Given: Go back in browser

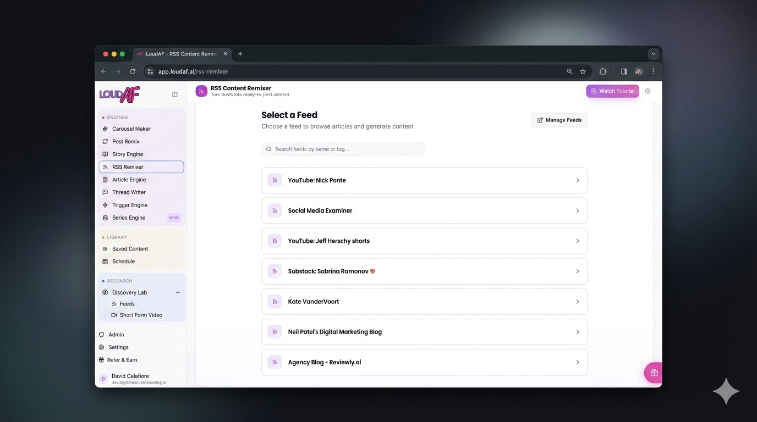Looking at the screenshot, I should pos(103,71).
